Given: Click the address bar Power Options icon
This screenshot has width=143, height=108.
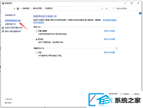Looking at the screenshot, I should [18, 8].
